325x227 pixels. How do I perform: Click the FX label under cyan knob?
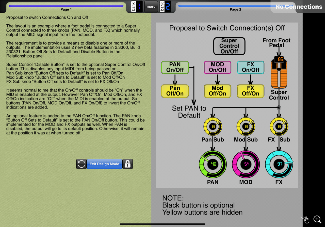click(279, 182)
